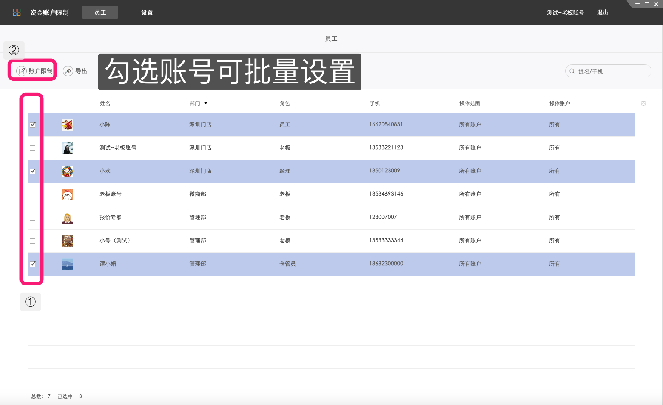Click the 手机 column header
Screen dimensions: 663x405
(x=375, y=104)
